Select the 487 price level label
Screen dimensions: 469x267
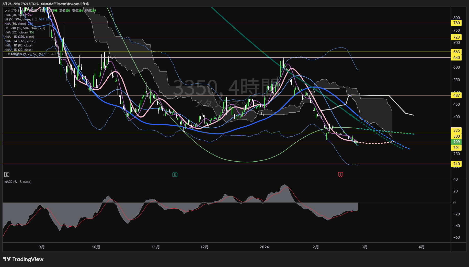pos(456,95)
